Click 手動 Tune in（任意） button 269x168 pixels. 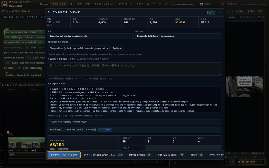(x=171, y=155)
